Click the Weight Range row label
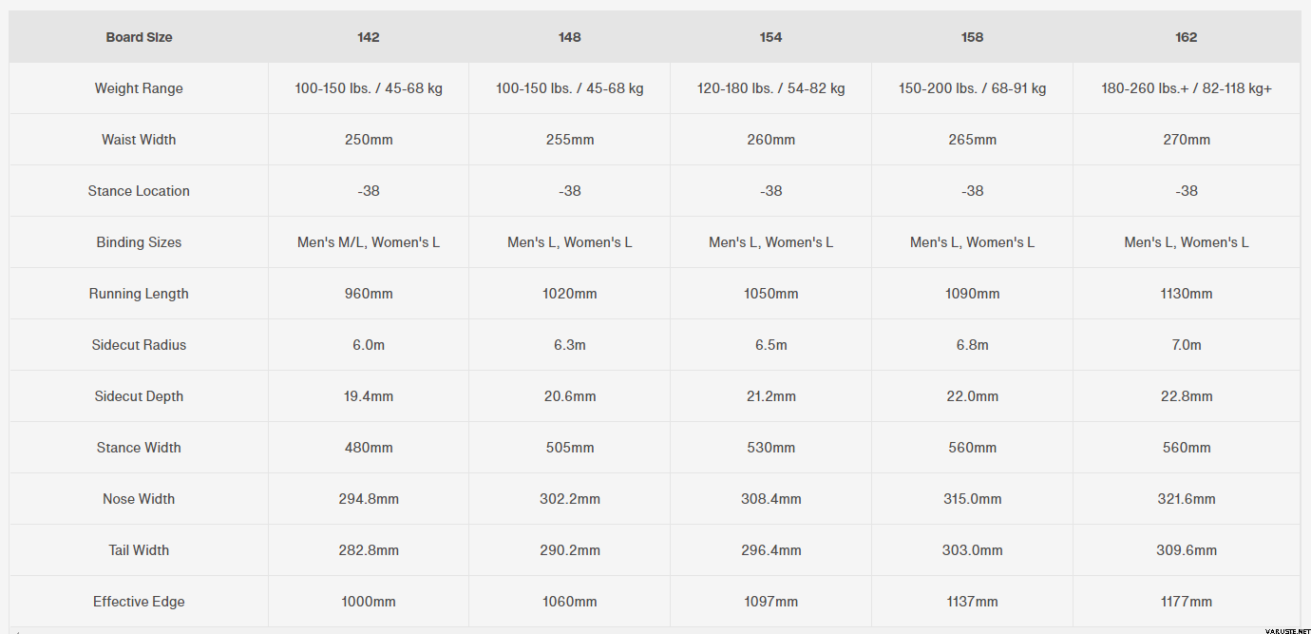This screenshot has height=634, width=1311. [139, 88]
